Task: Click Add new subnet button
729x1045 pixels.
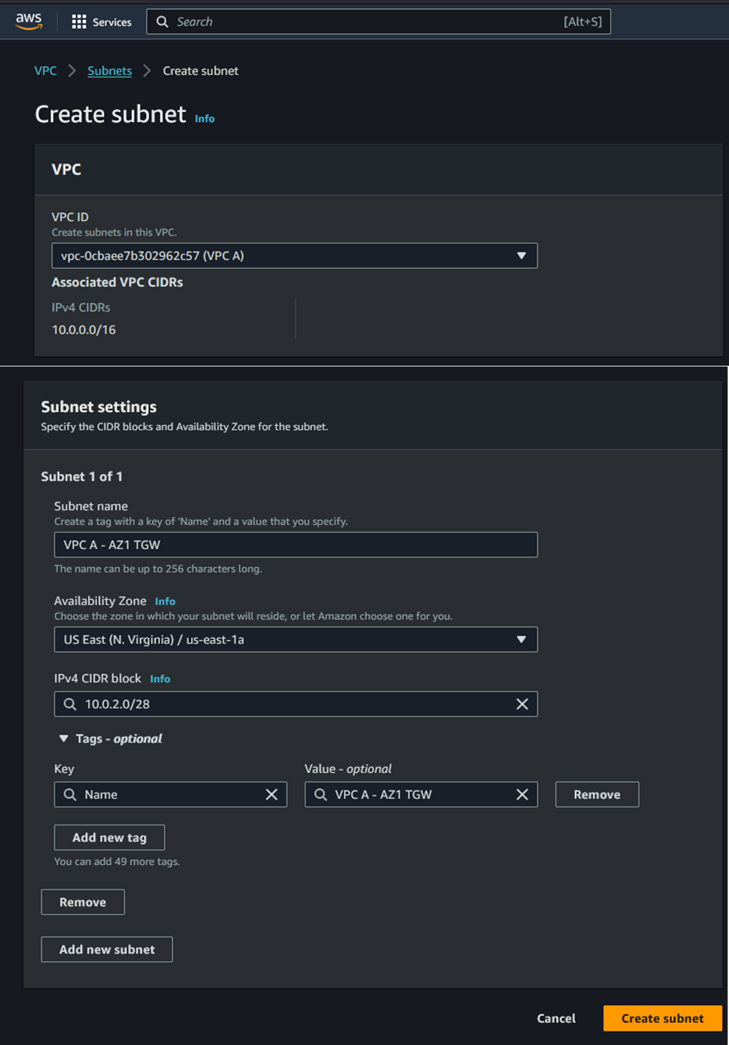Action: 107,949
